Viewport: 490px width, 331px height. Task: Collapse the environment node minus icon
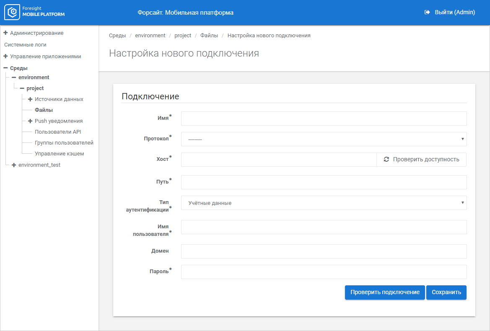point(14,78)
